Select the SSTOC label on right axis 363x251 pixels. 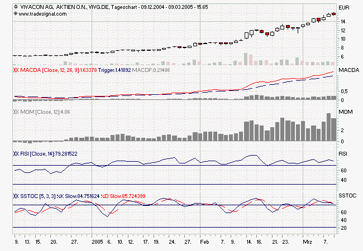[x=347, y=196]
